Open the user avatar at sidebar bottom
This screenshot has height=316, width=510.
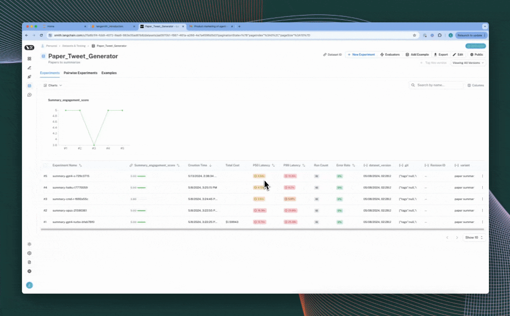pyautogui.click(x=29, y=285)
